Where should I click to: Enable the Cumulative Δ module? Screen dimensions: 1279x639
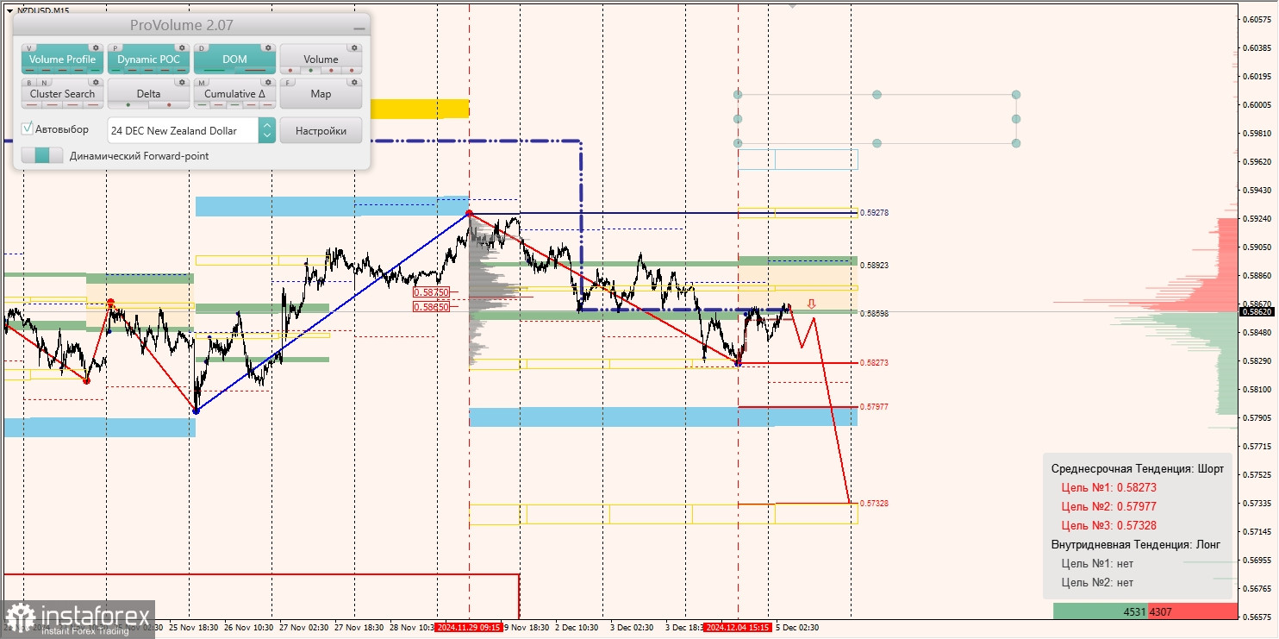click(234, 93)
